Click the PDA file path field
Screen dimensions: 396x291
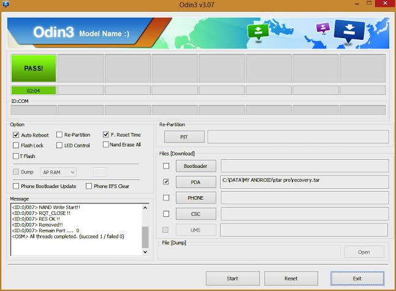pos(304,182)
